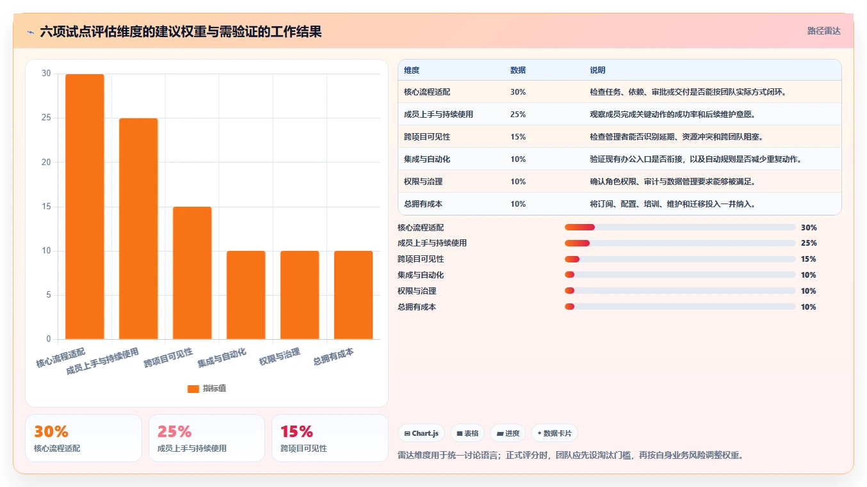This screenshot has height=487, width=867.
Task: Click the 路径雷达 label in header
Action: pyautogui.click(x=823, y=31)
